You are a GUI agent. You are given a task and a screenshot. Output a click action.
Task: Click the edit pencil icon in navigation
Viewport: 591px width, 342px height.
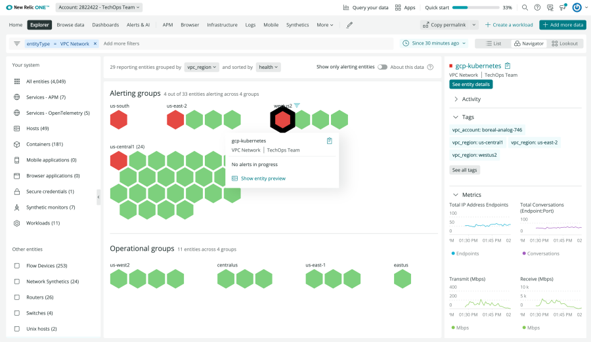[349, 25]
